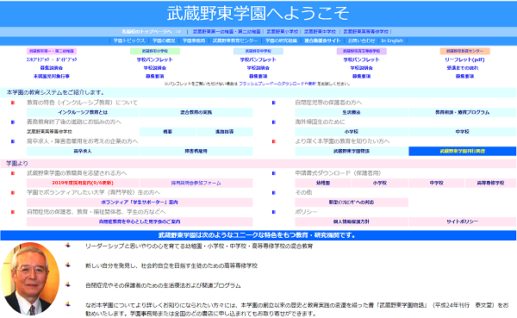This screenshot has width=517, height=318.
Task: Click お問い合わせ in the navigation bar
Action: pyautogui.click(x=361, y=41)
